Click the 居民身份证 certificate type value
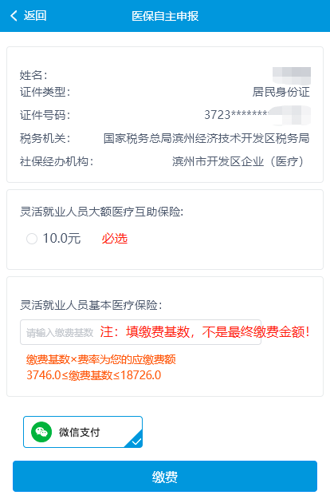The width and height of the screenshot is (330, 503). click(281, 92)
